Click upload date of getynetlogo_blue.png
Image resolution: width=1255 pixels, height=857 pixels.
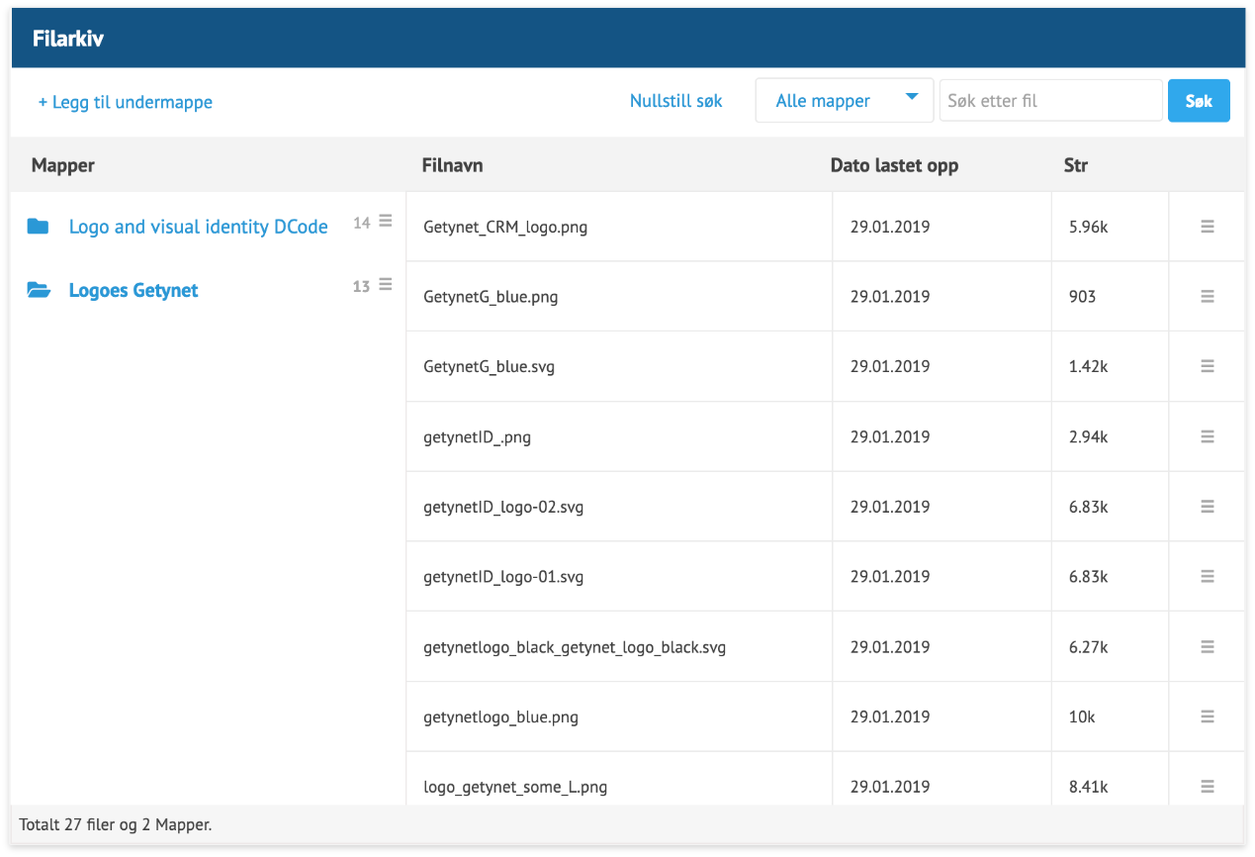pos(890,716)
